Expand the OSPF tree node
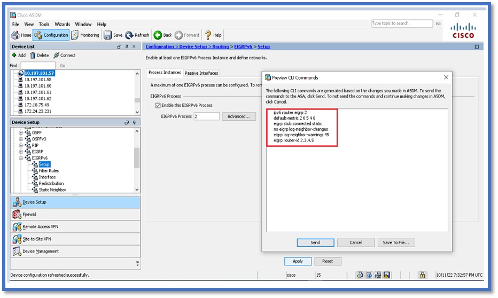This screenshot has width=498, height=298. coord(21,132)
